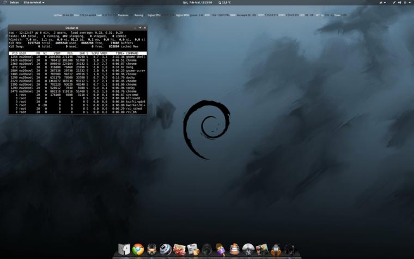
Task: Click the 22,9 °C weather indicator
Action: (x=224, y=2)
